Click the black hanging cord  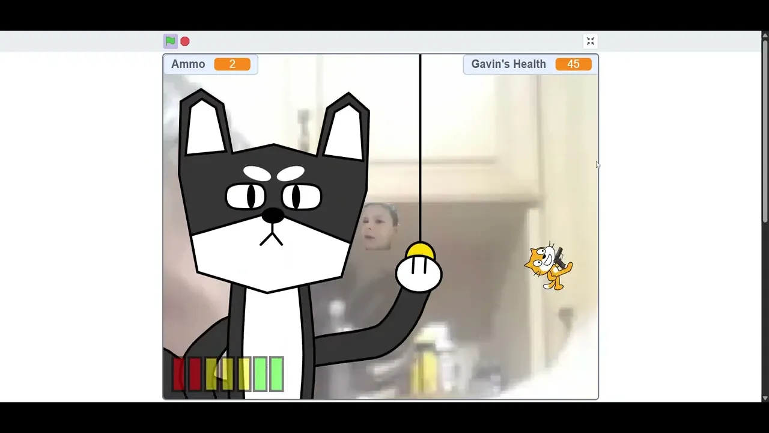point(420,148)
